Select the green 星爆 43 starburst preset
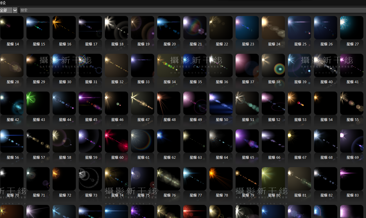The height and width of the screenshot is (218, 366). pos(38,103)
